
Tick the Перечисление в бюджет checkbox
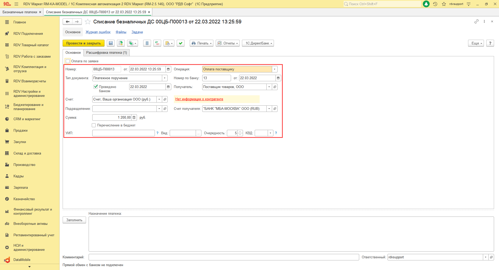coord(94,125)
